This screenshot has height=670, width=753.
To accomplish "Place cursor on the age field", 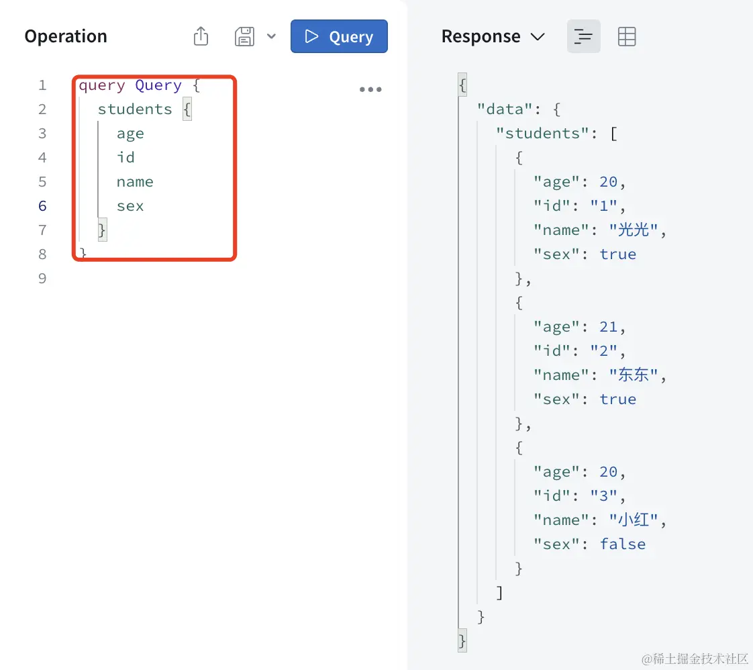I will click(130, 134).
